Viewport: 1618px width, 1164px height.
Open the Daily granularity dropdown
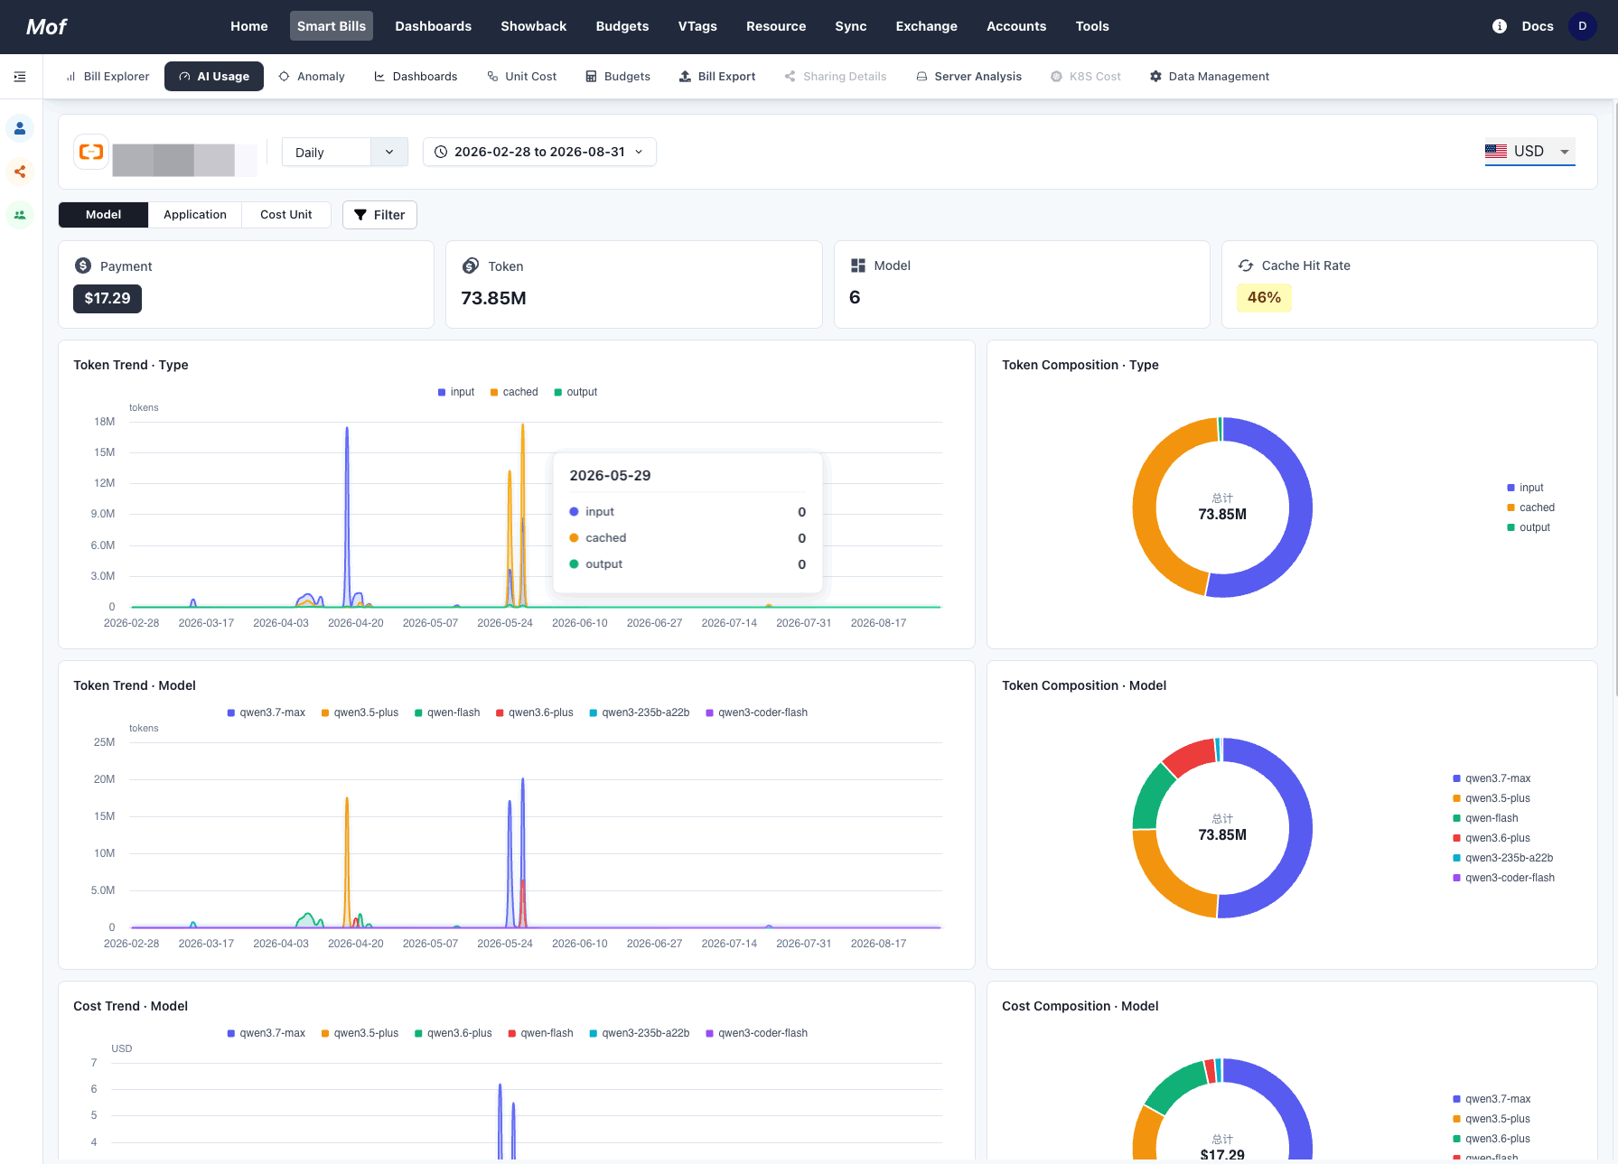point(345,152)
